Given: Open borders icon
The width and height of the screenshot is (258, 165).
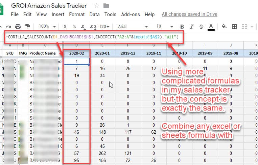Looking at the screenshot, I should tap(234, 27).
